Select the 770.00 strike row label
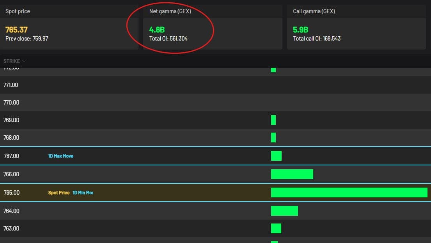Screen dimensions: 431x243 (x=11, y=103)
